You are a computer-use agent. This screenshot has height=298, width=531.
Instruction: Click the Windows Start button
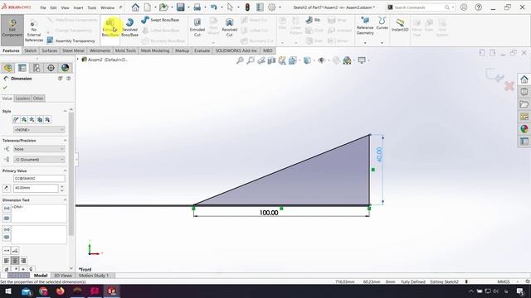(x=7, y=291)
